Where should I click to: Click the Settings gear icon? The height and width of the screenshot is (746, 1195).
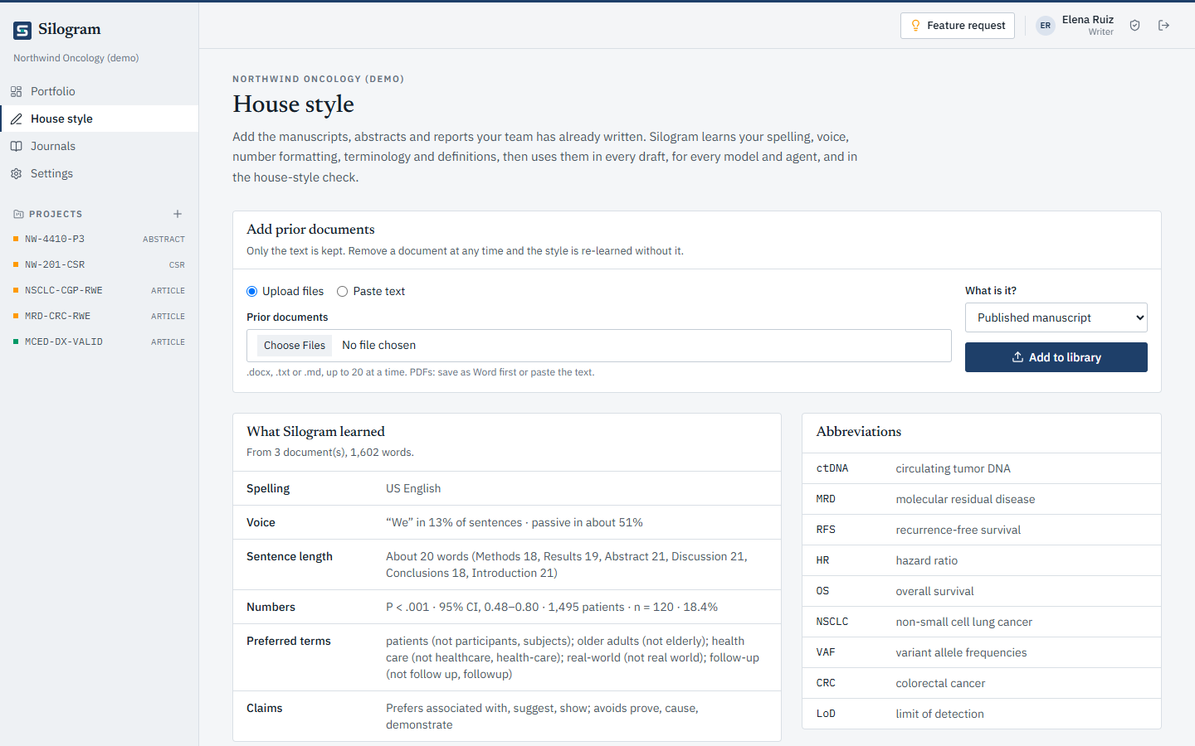click(16, 173)
